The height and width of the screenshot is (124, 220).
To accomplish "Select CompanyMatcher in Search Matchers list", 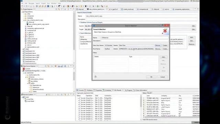I will [x=86, y=42].
